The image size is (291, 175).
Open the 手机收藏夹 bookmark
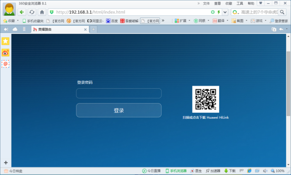tap(33, 21)
